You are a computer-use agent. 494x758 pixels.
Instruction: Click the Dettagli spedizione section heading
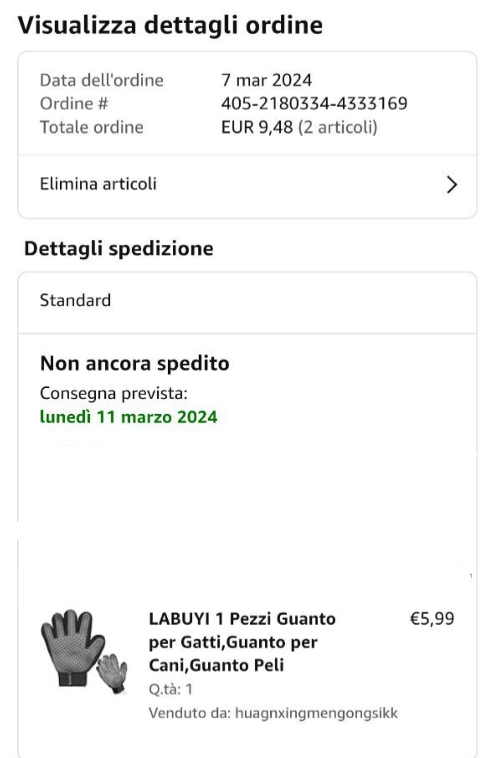(119, 248)
